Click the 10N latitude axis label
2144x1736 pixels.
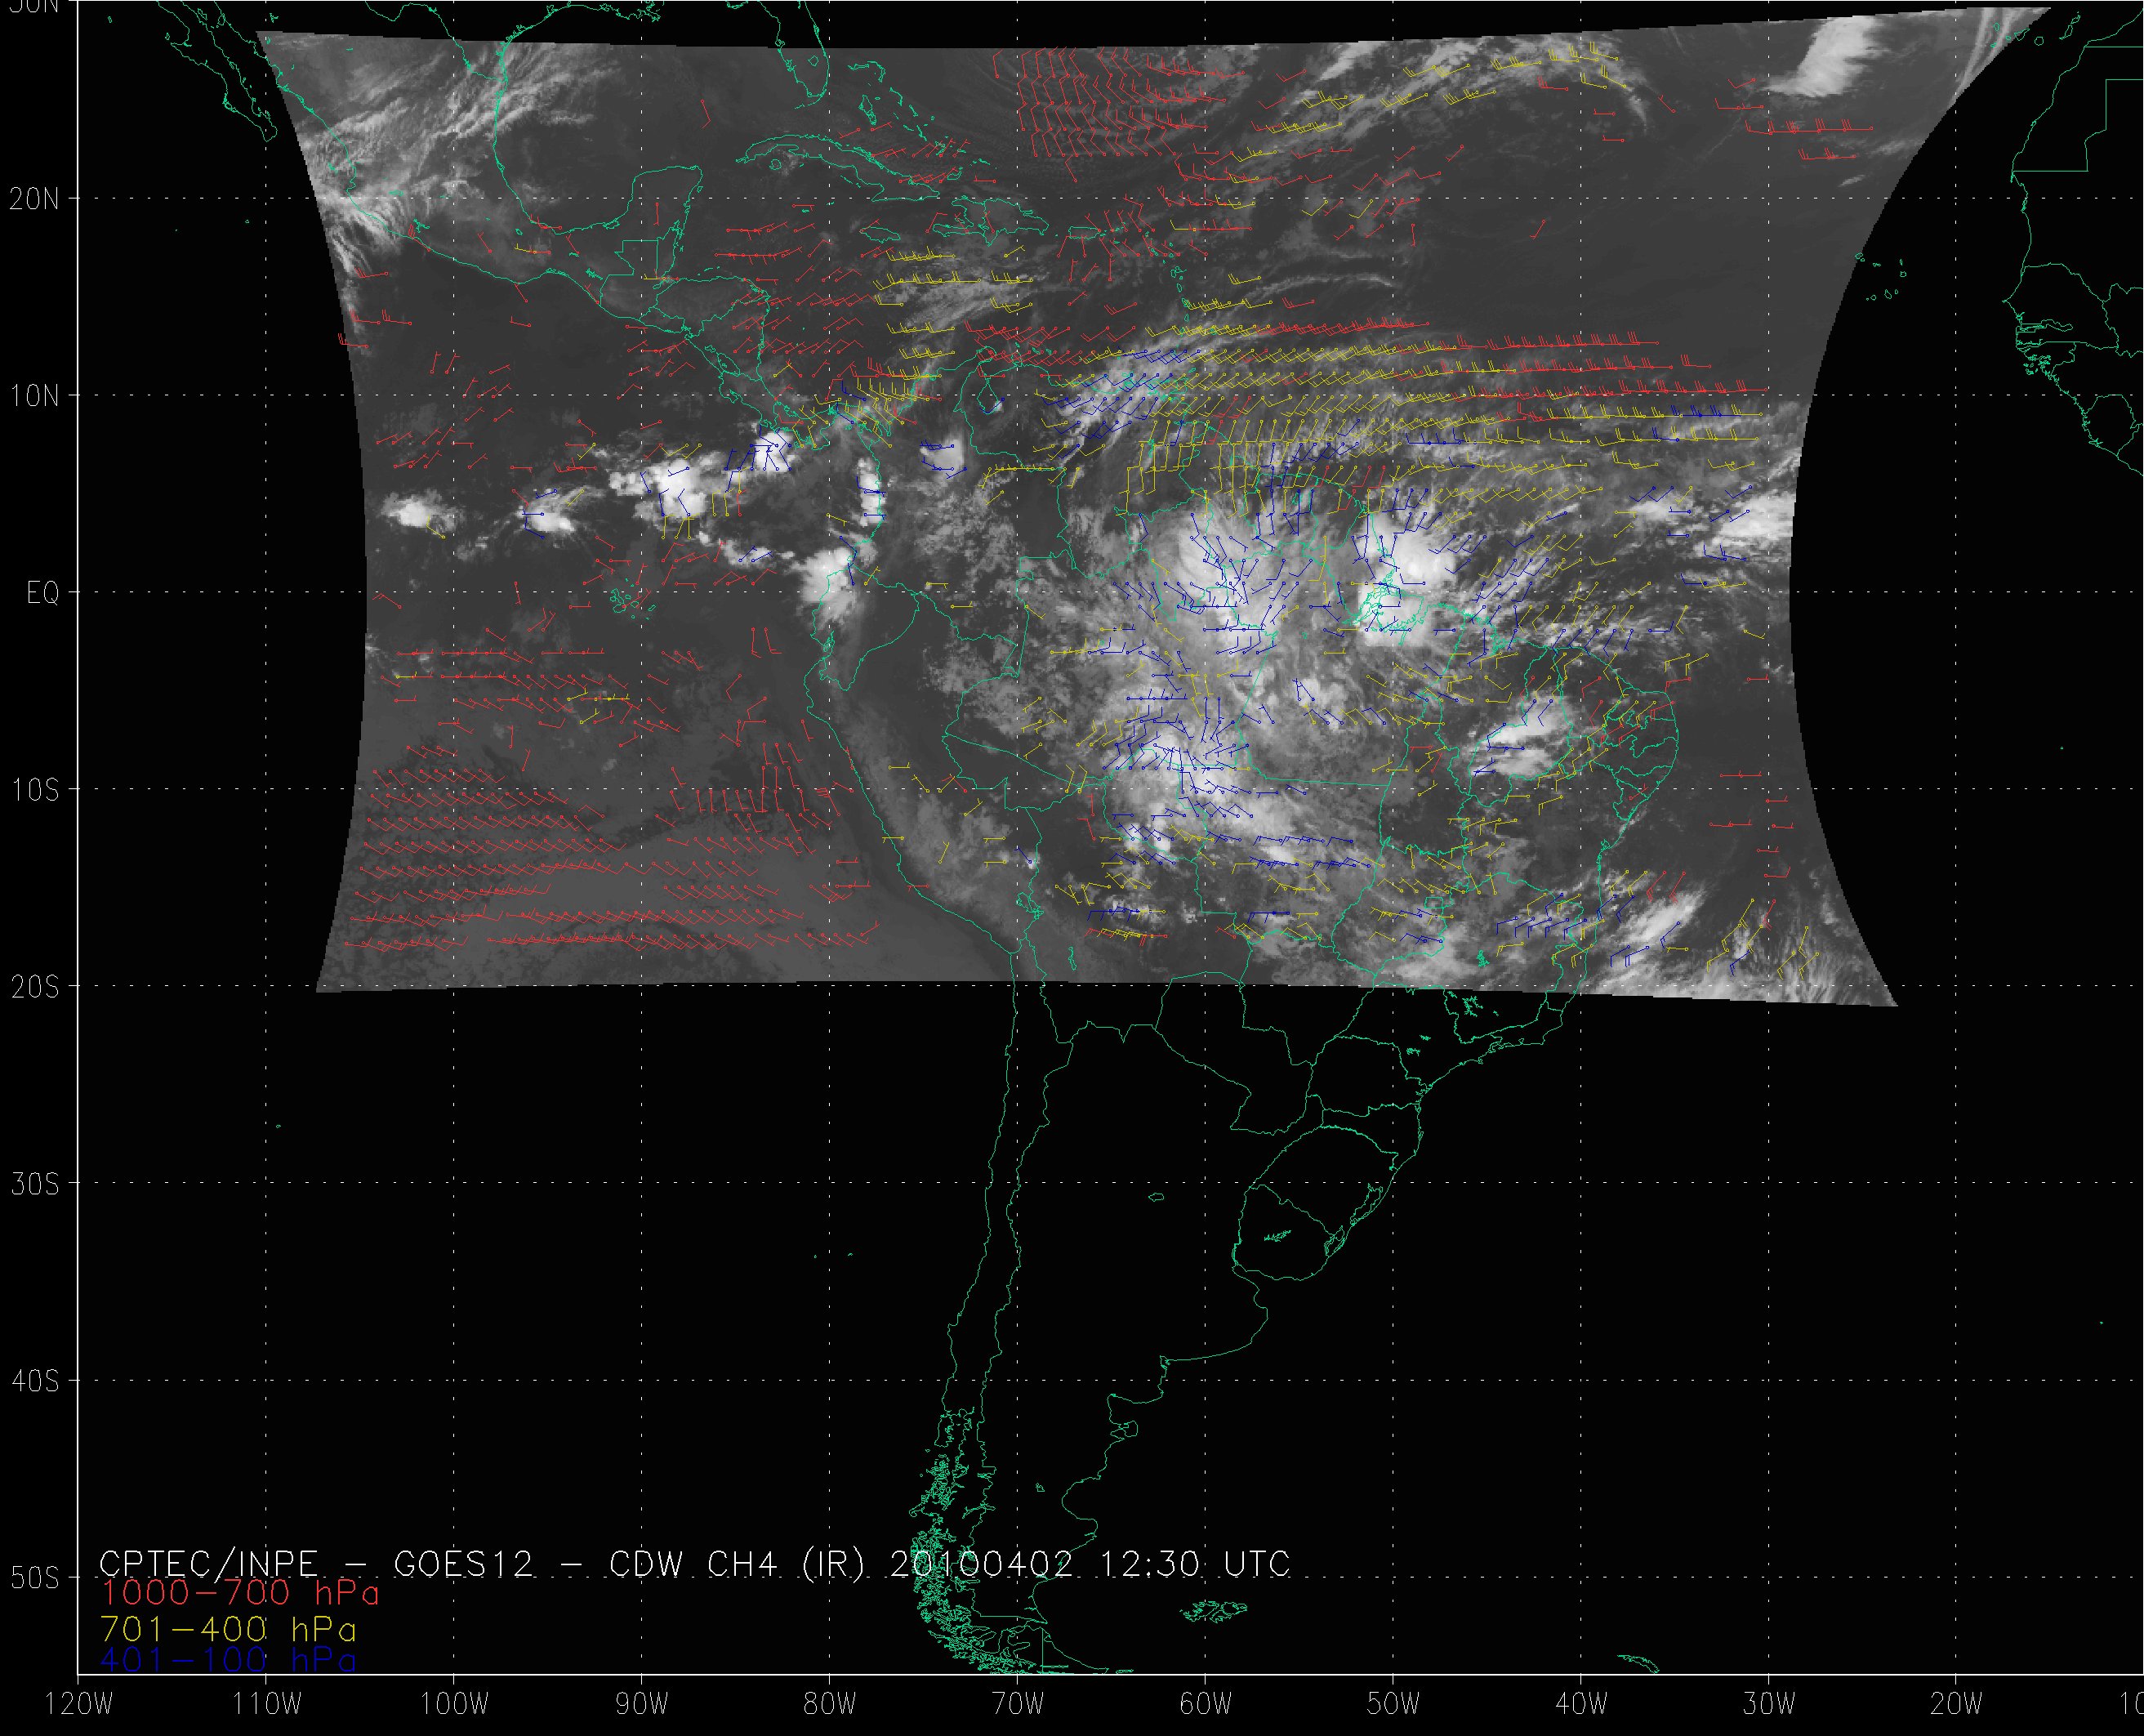coord(34,396)
